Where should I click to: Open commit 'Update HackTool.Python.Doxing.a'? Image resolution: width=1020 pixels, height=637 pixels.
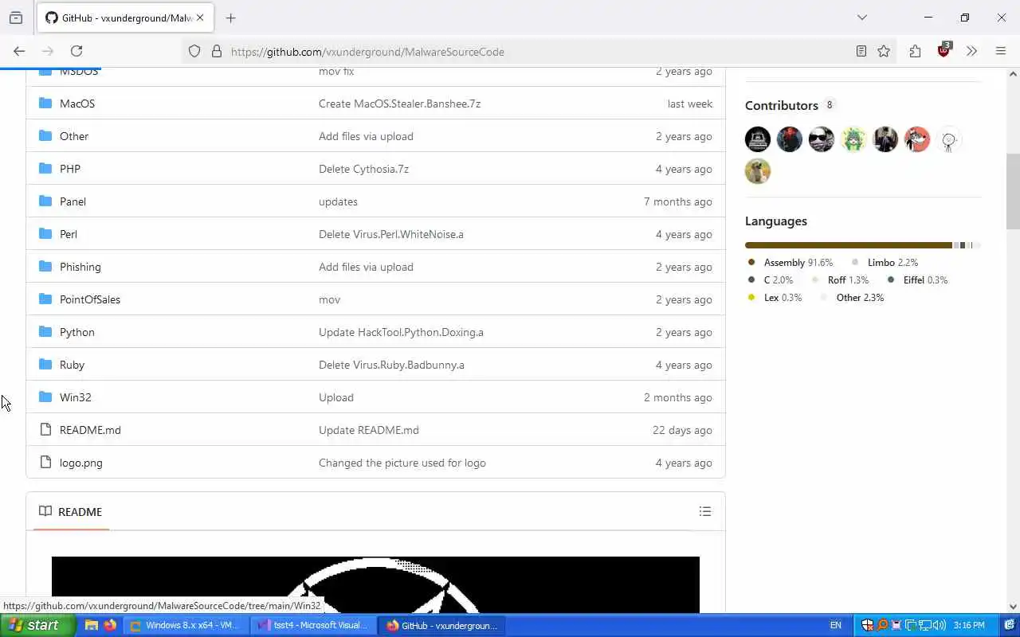[401, 332]
